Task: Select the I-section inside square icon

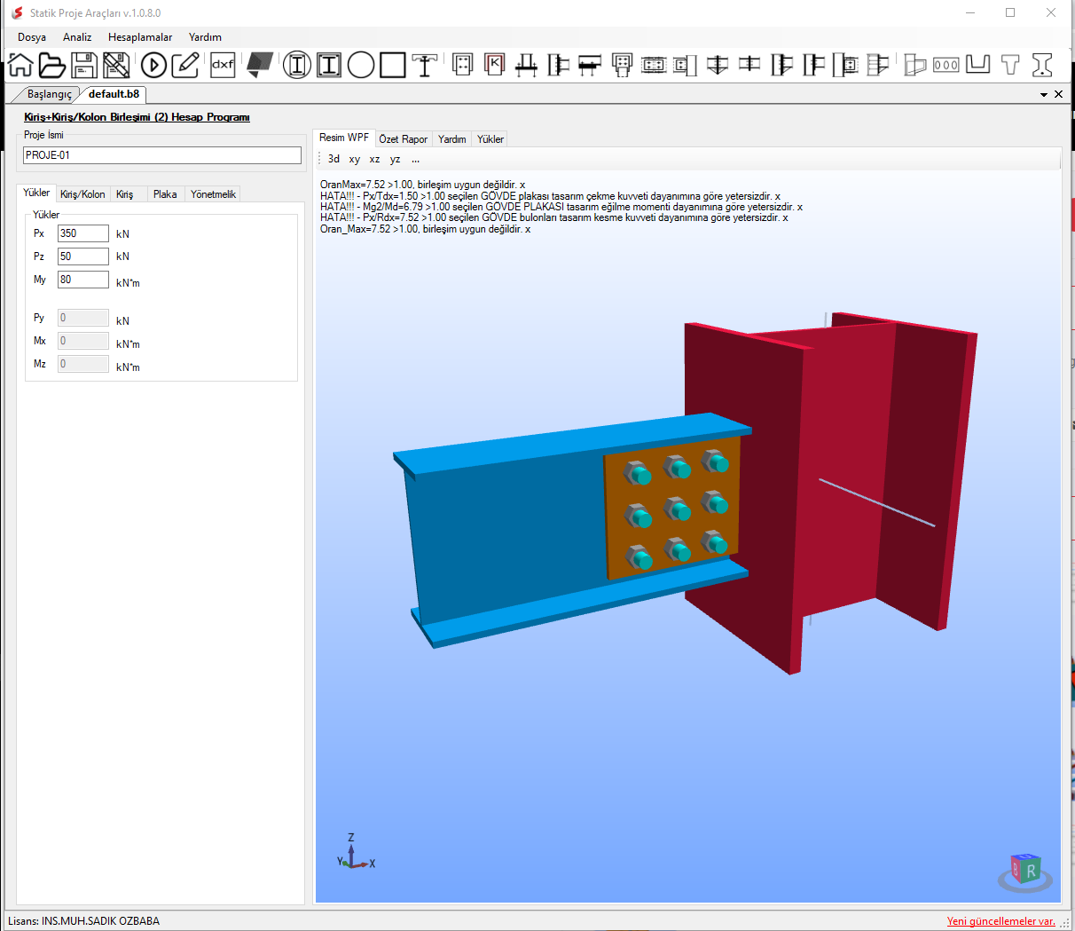Action: click(329, 65)
